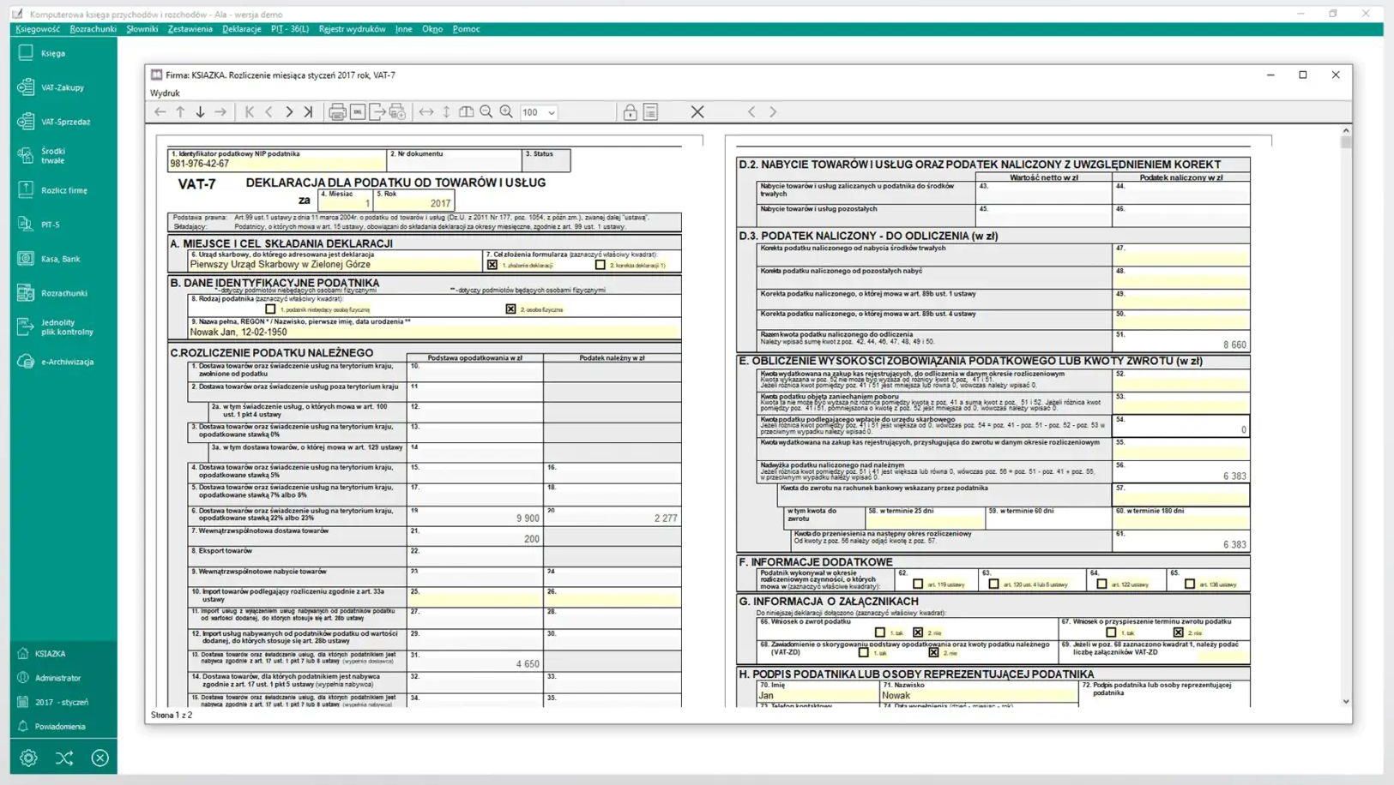Open the Rejestr wydruków menu
1394x785 pixels.
pos(353,29)
